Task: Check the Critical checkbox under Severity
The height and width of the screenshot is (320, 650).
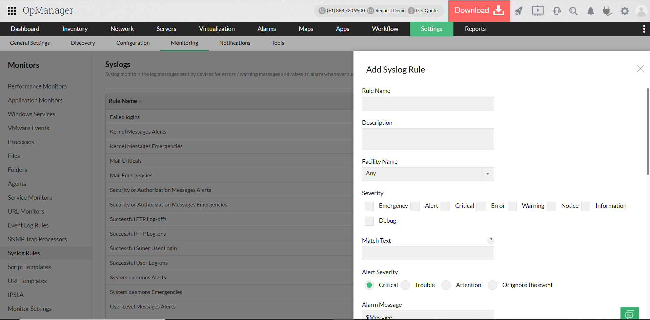Action: tap(445, 206)
